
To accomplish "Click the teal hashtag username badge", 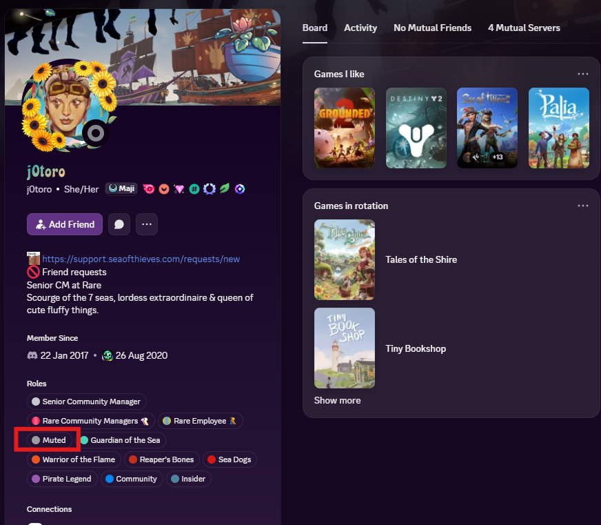I will coord(194,189).
